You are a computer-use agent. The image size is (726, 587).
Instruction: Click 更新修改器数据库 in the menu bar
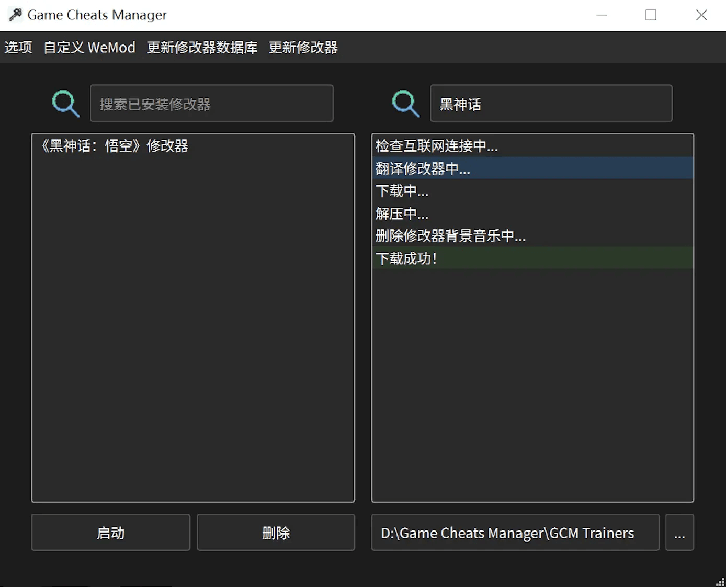[x=202, y=48]
